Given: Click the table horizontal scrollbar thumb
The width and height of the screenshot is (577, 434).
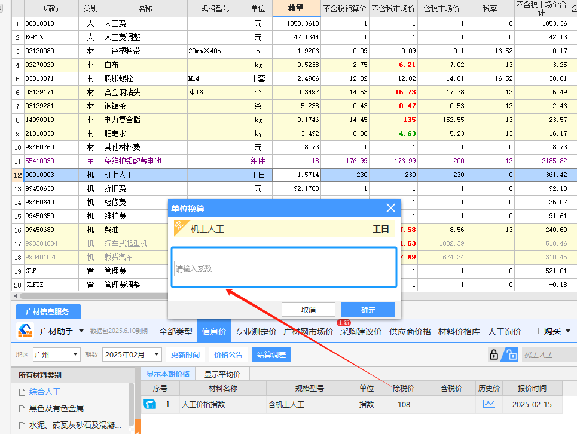Looking at the screenshot, I should click(94, 296).
